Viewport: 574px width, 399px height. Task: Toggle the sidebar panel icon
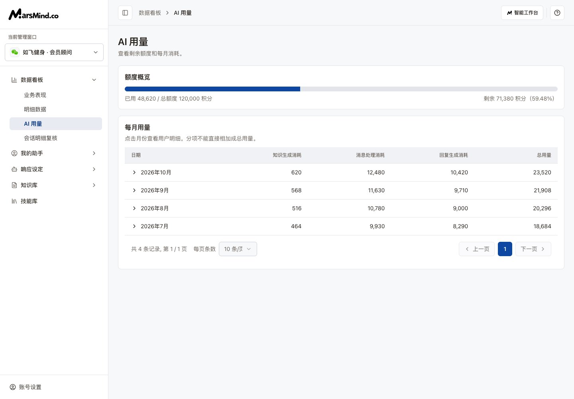click(x=125, y=13)
